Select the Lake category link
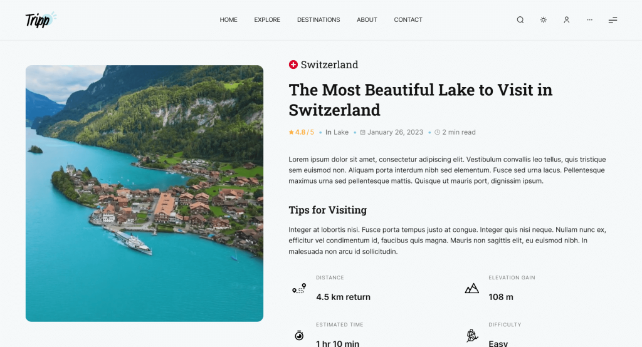 click(x=341, y=132)
